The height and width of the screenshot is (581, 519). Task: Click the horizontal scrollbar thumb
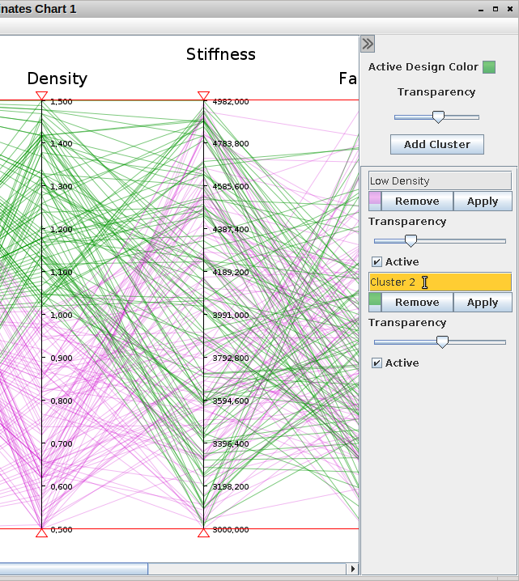[74, 568]
